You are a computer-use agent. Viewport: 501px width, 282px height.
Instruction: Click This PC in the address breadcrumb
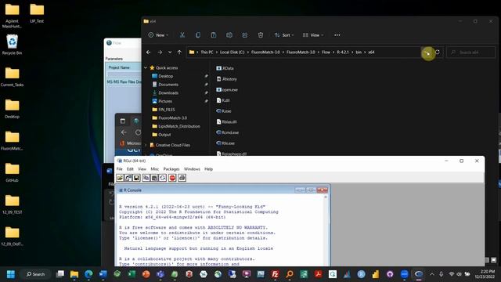(x=207, y=52)
